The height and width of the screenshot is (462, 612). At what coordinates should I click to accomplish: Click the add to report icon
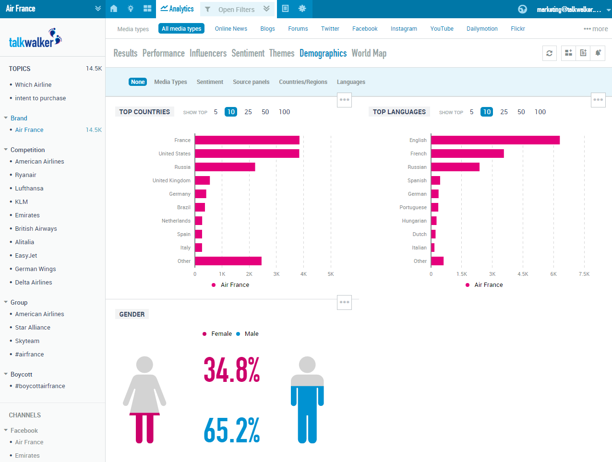pos(583,53)
